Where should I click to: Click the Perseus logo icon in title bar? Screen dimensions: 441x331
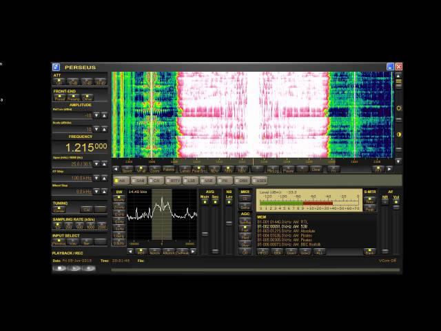point(57,67)
